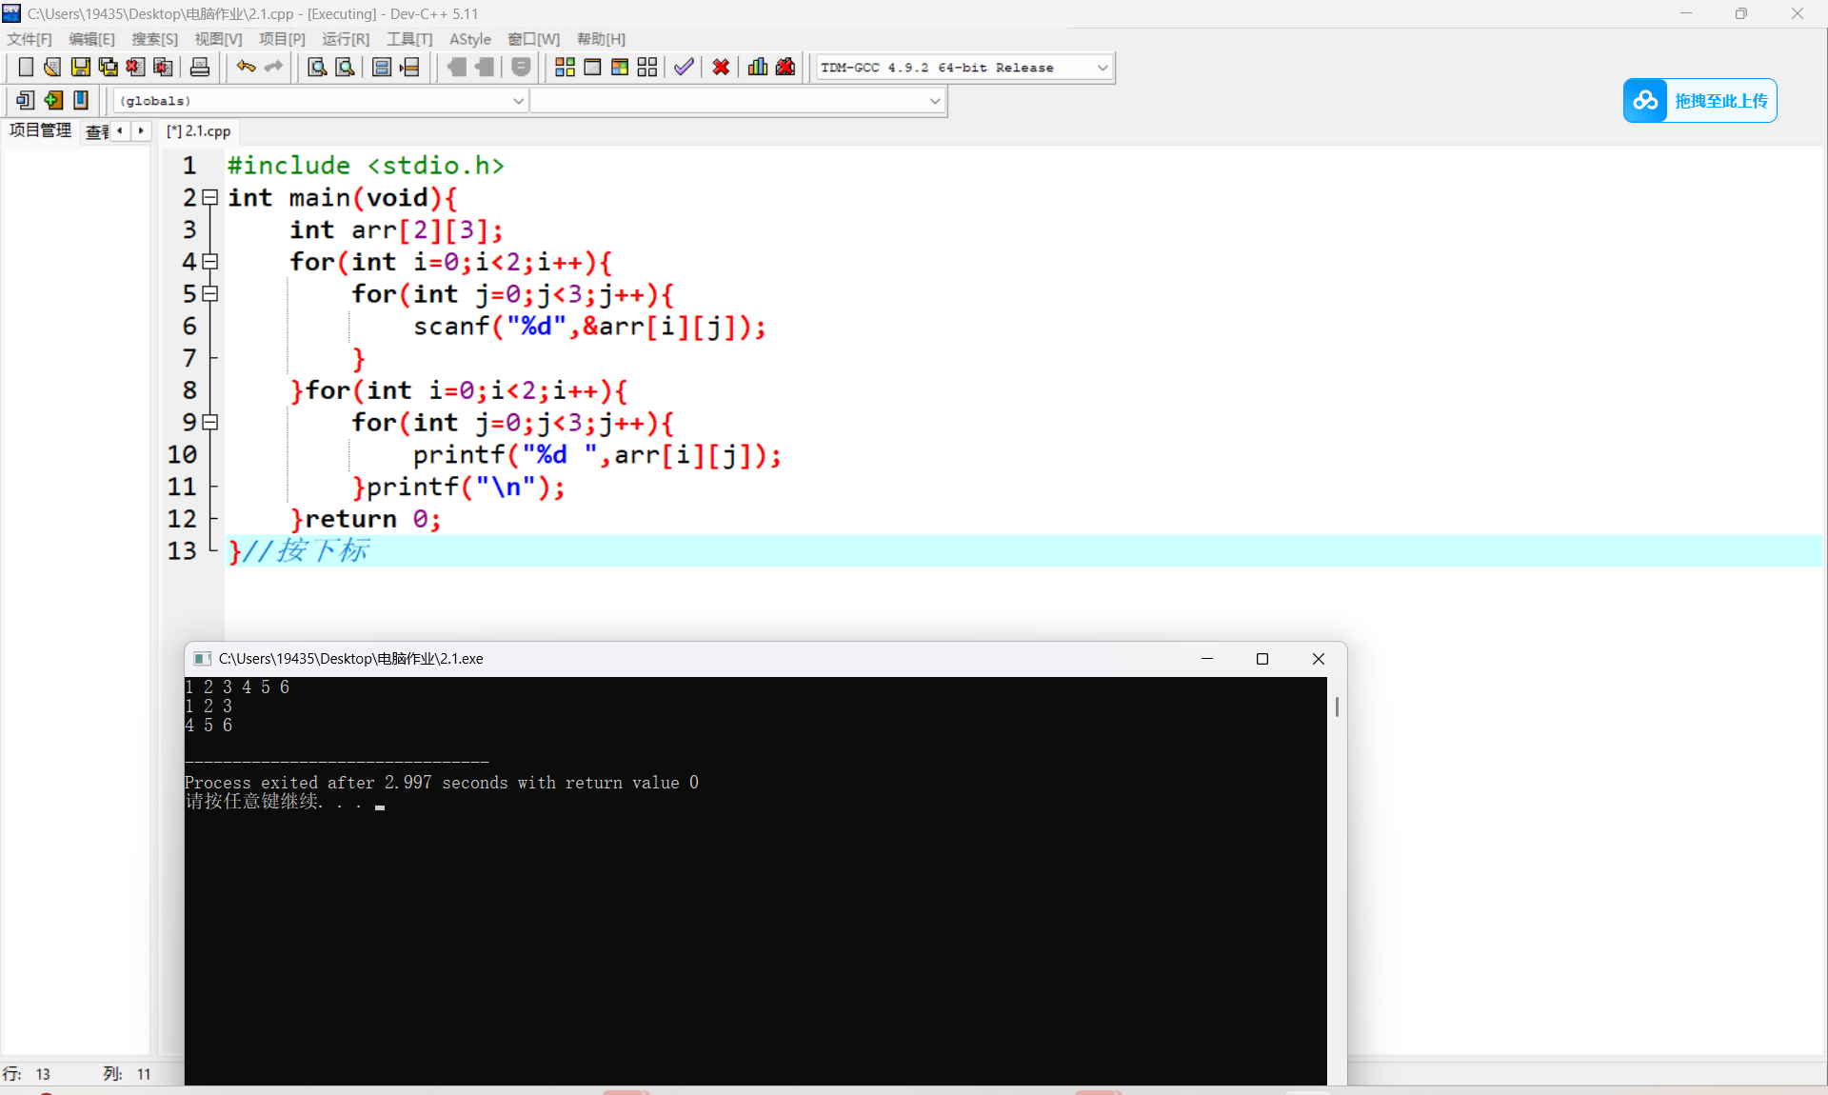Collapse the inner for fold at line 9
This screenshot has width=1828, height=1095.
[x=210, y=422]
